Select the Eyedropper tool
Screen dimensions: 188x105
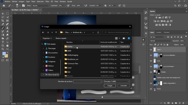point(3,24)
